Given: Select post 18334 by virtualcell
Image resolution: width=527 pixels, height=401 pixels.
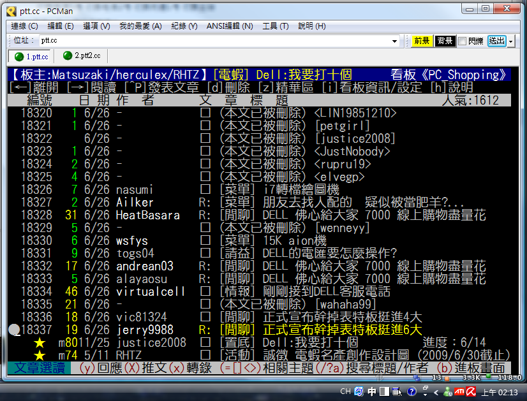Looking at the screenshot, I should 259,291.
